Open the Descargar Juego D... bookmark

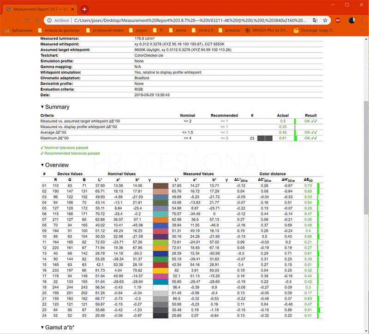[x=315, y=30]
